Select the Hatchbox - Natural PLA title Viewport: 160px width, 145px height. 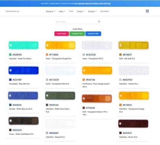(x=55, y=137)
